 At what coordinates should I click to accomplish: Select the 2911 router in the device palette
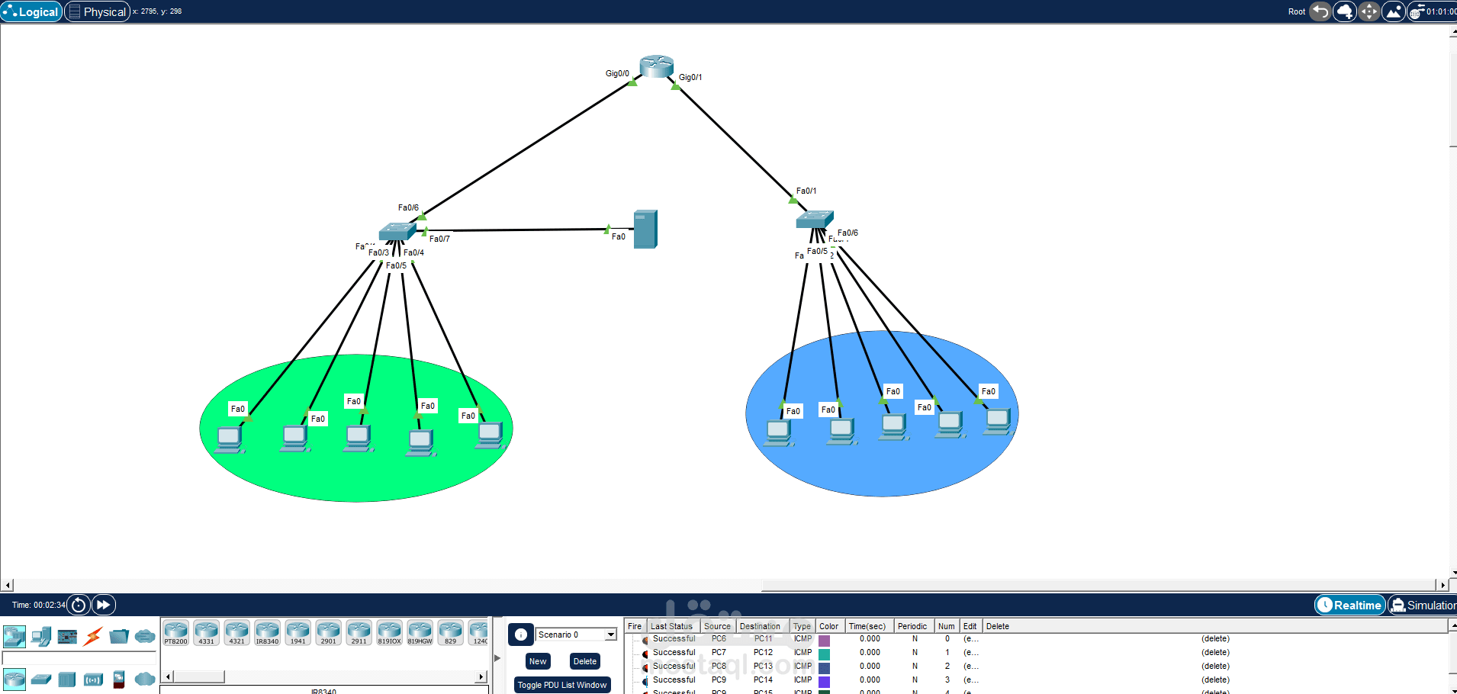tap(359, 632)
